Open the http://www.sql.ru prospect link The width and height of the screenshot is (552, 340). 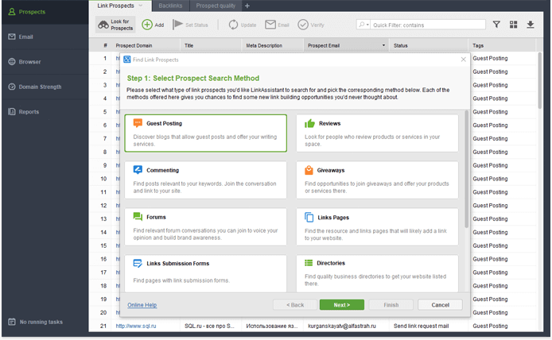(136, 326)
